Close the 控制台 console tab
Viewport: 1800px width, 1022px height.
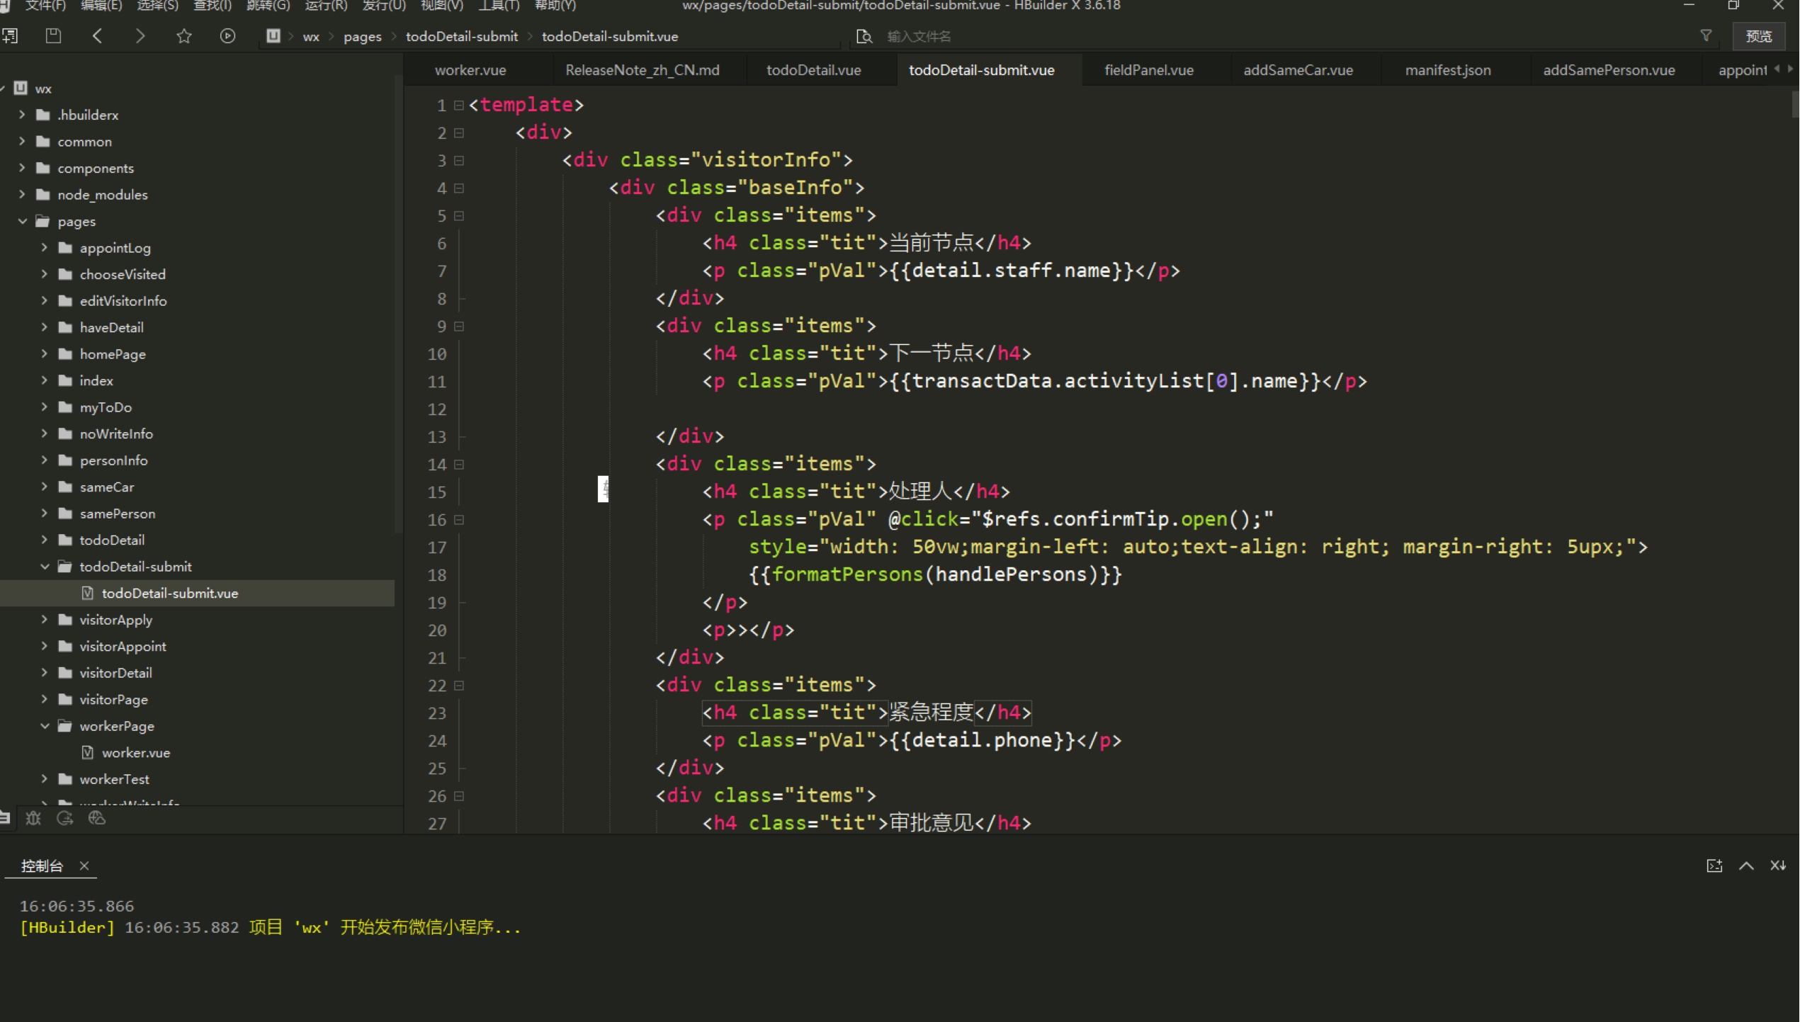[x=84, y=865]
